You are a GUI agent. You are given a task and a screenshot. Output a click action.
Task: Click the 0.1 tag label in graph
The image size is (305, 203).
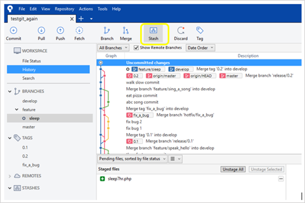tap(135, 141)
